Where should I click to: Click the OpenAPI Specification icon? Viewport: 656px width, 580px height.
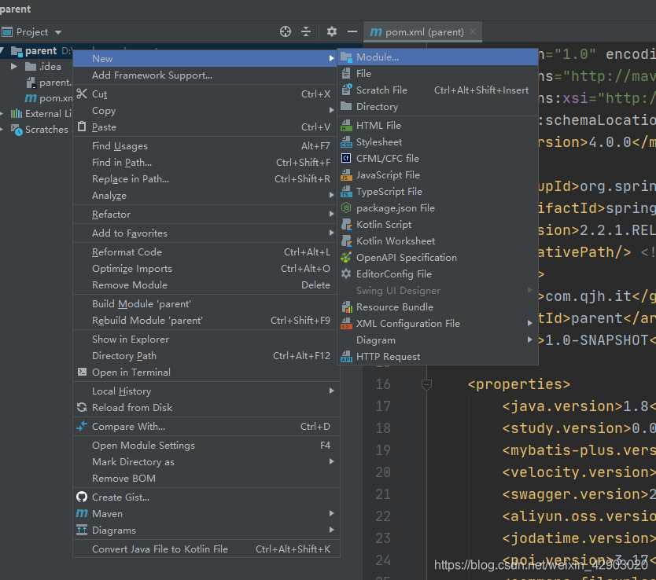(346, 258)
